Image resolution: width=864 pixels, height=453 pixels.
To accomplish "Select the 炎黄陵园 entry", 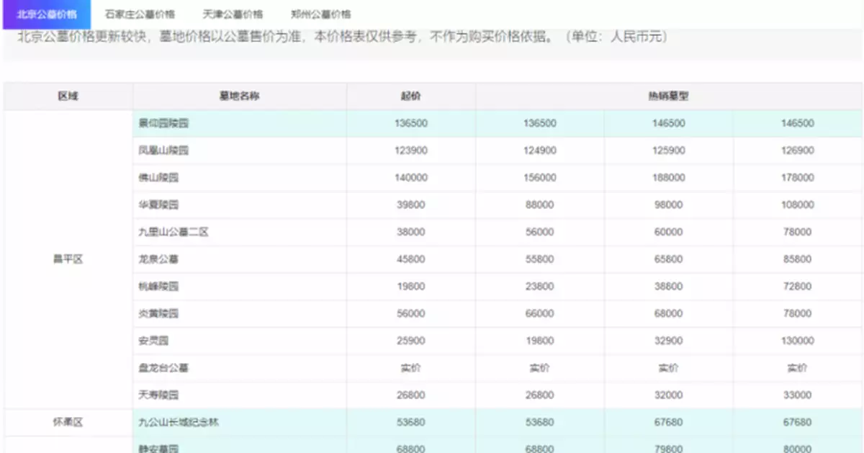I will tap(153, 312).
